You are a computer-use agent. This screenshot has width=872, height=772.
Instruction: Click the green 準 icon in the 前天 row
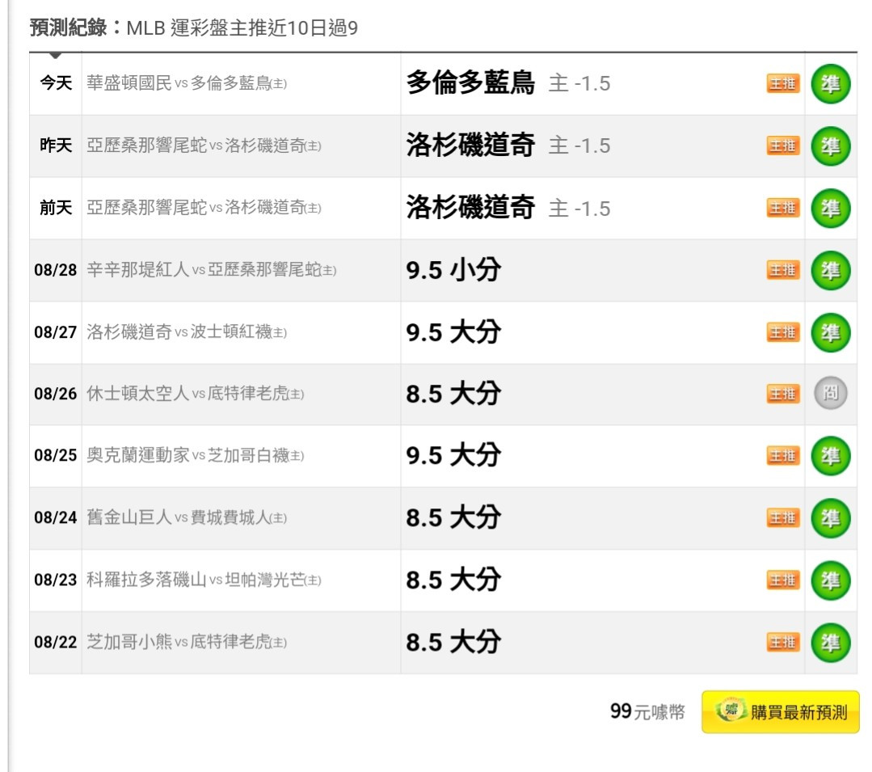pyautogui.click(x=830, y=209)
